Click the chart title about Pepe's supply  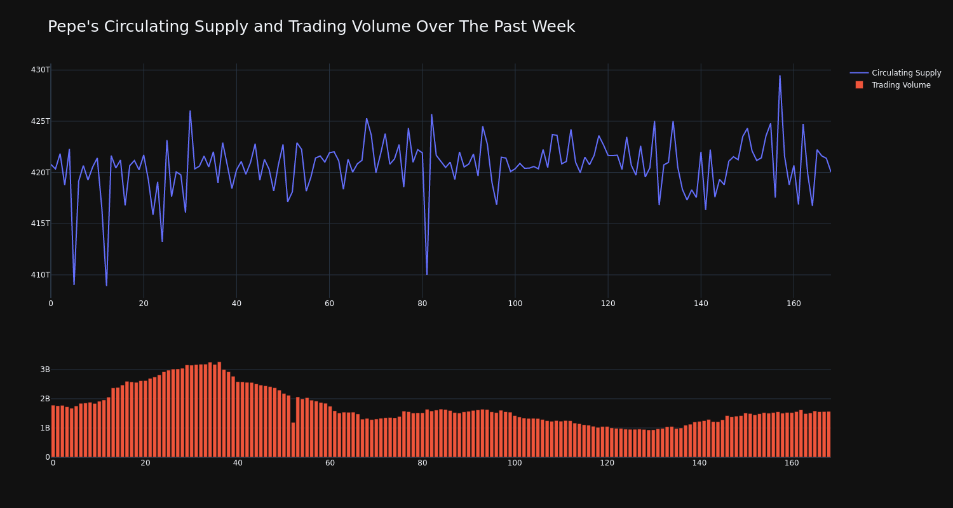coord(311,27)
